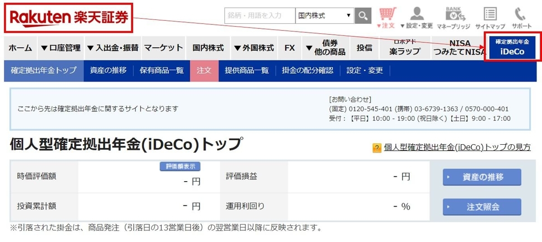
Task: Open the 確定拠出年金 iDeCo menu
Action: [x=512, y=47]
